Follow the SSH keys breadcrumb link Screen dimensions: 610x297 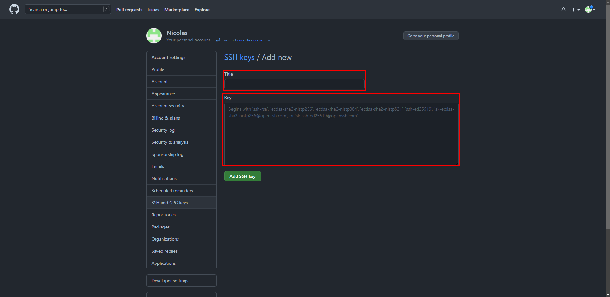(x=239, y=57)
